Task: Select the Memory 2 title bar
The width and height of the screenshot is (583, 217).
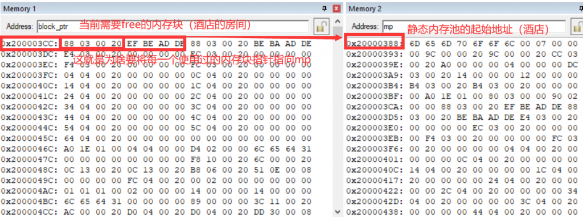Action: [465, 9]
